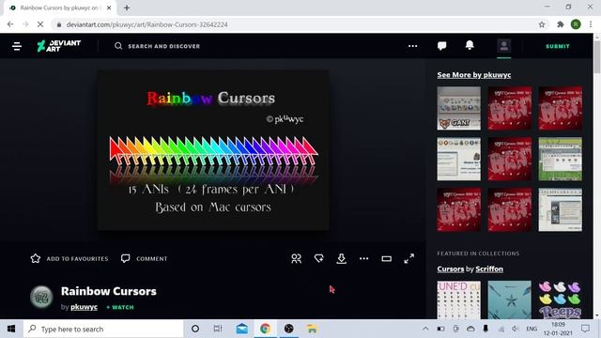Open the header more-options ellipsis
601x338 pixels.
point(413,46)
